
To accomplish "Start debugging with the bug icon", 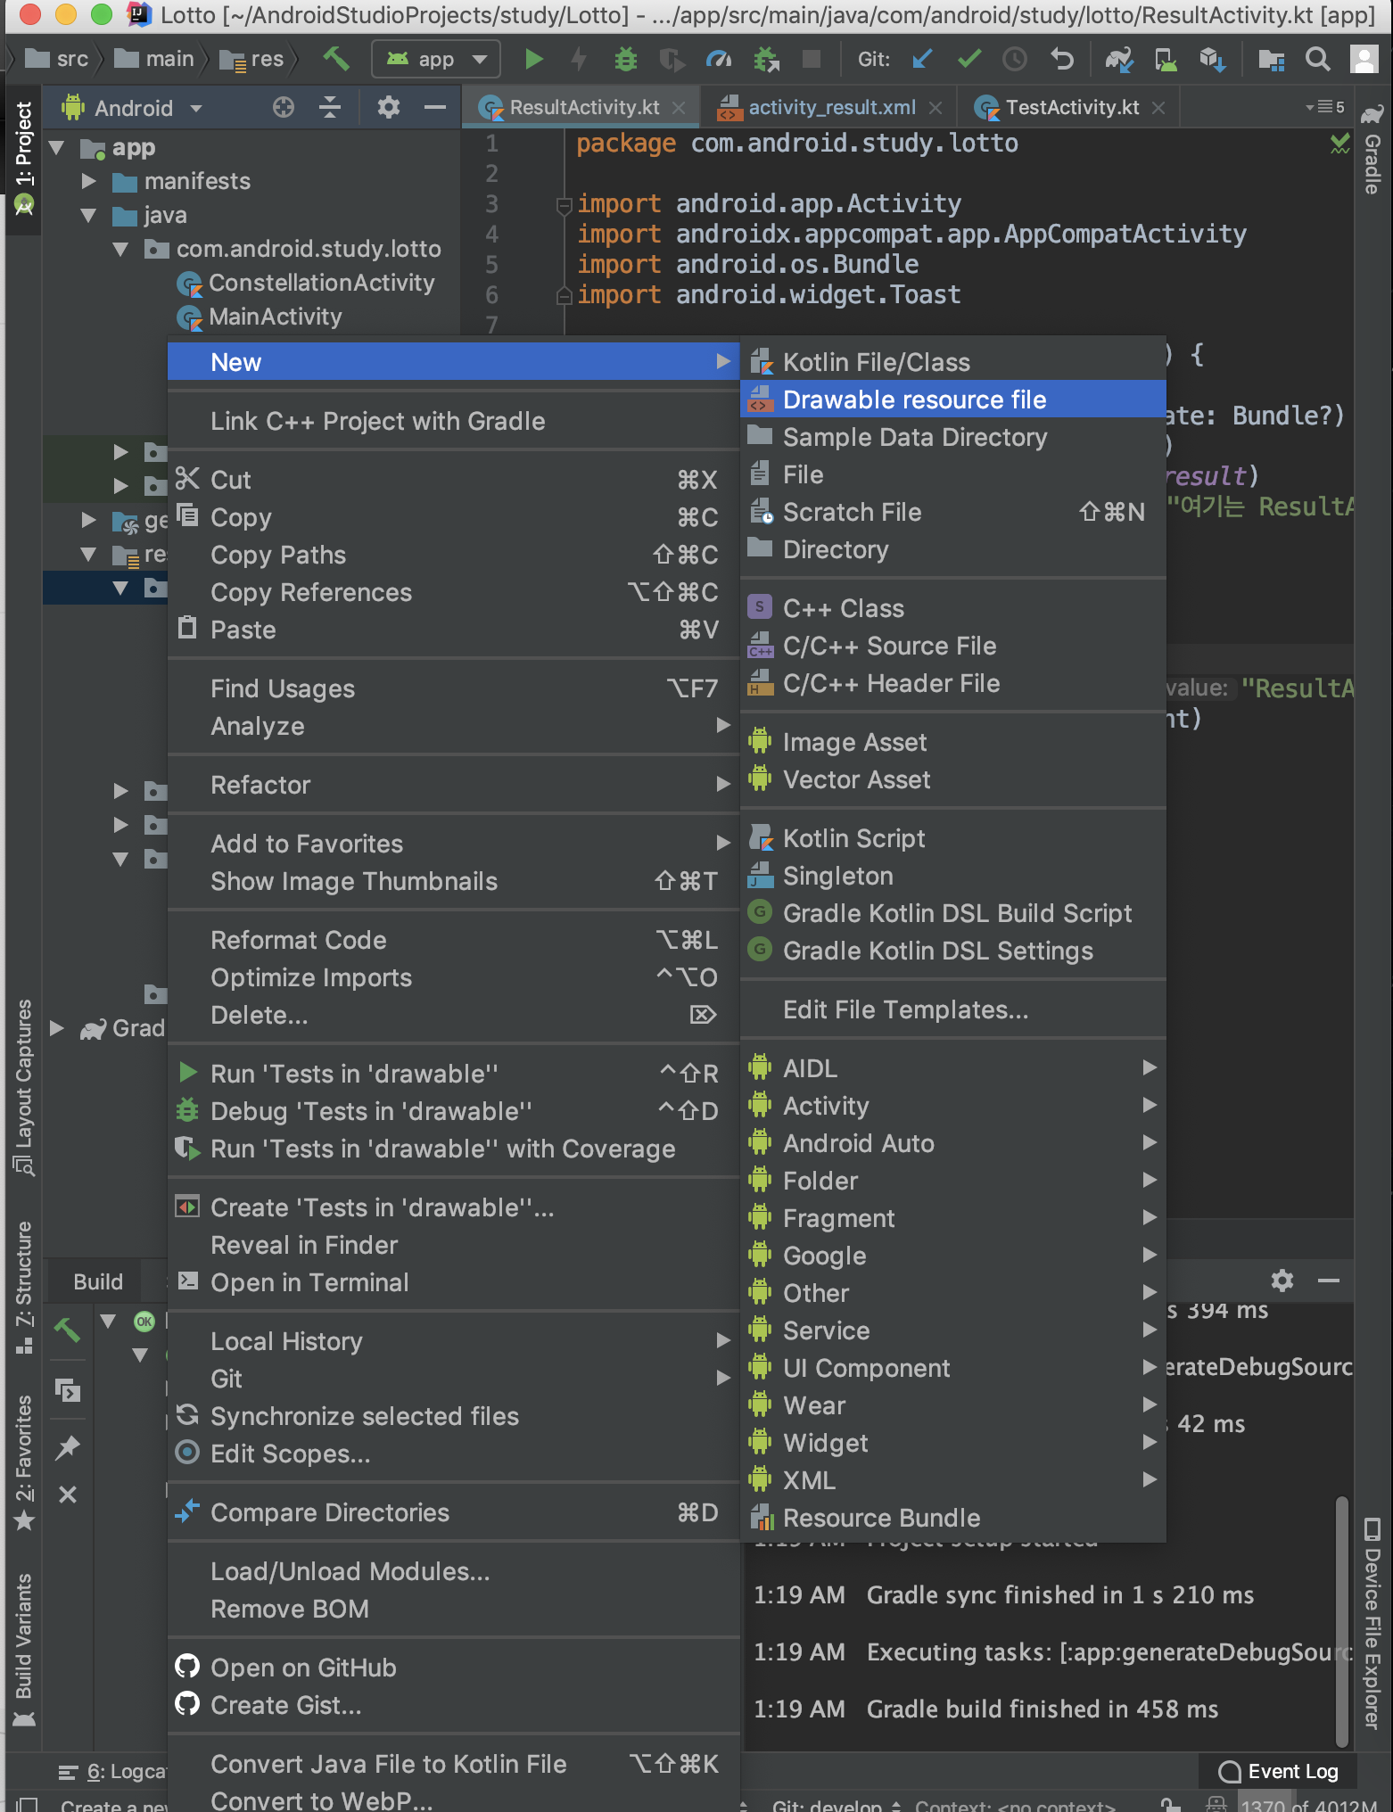I will tap(626, 60).
